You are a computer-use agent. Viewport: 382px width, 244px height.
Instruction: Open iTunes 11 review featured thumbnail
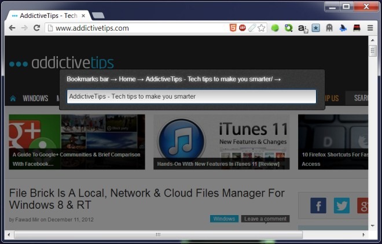click(x=222, y=142)
